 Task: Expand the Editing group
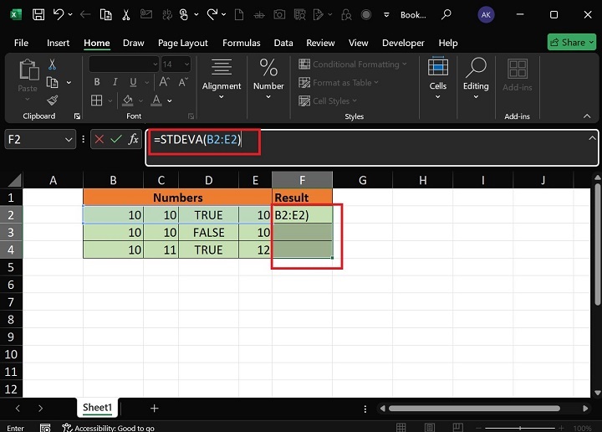[476, 79]
